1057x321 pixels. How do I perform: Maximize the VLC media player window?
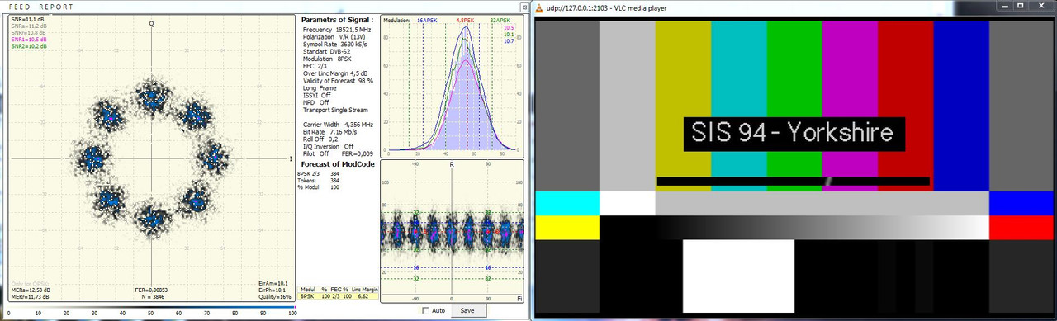click(x=1021, y=7)
